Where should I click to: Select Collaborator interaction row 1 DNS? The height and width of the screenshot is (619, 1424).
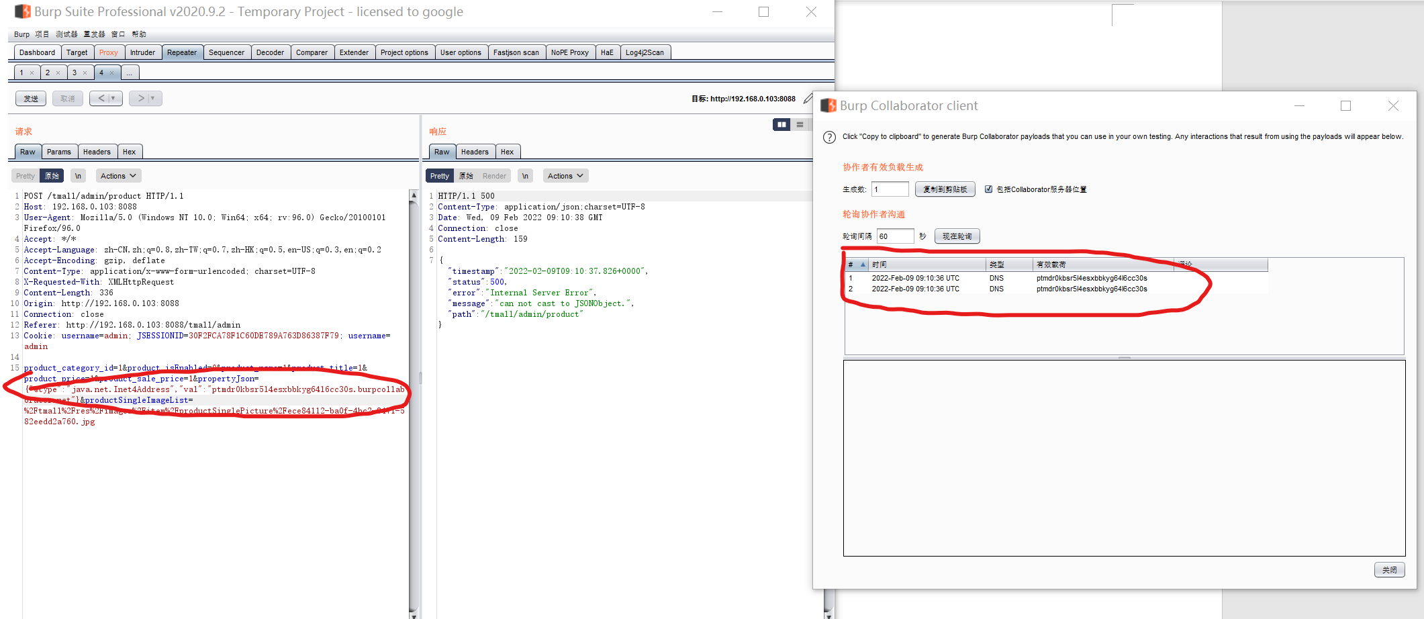pos(1056,278)
